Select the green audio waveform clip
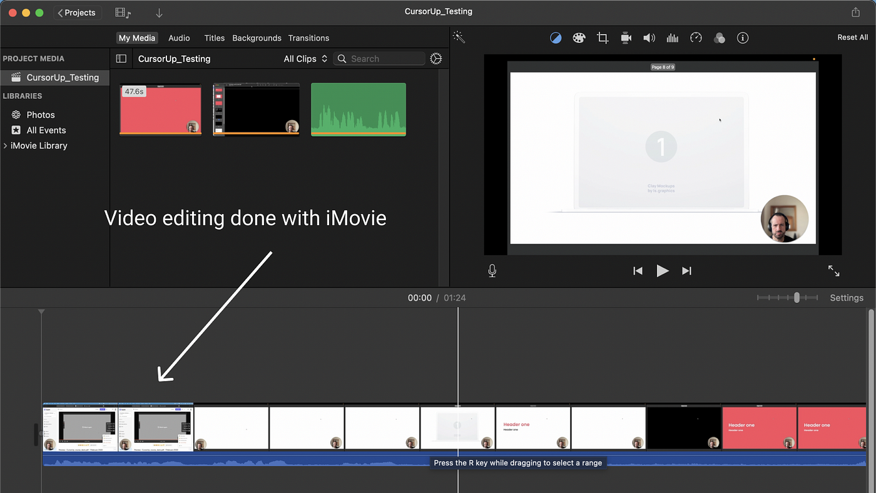 click(359, 109)
